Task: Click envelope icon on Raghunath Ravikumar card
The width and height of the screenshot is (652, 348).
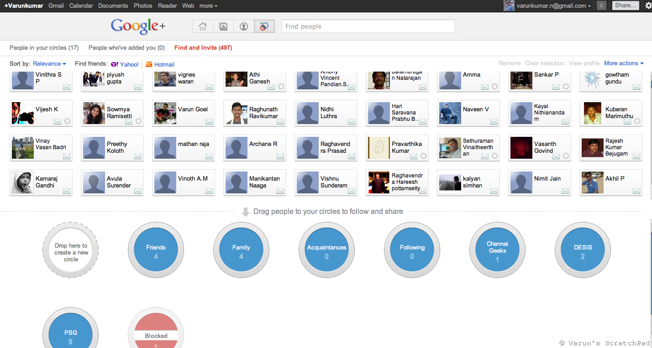Action: tap(280, 122)
